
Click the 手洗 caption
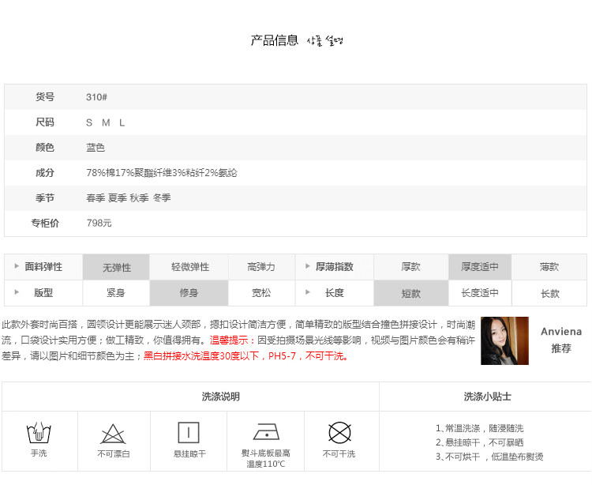pos(39,453)
